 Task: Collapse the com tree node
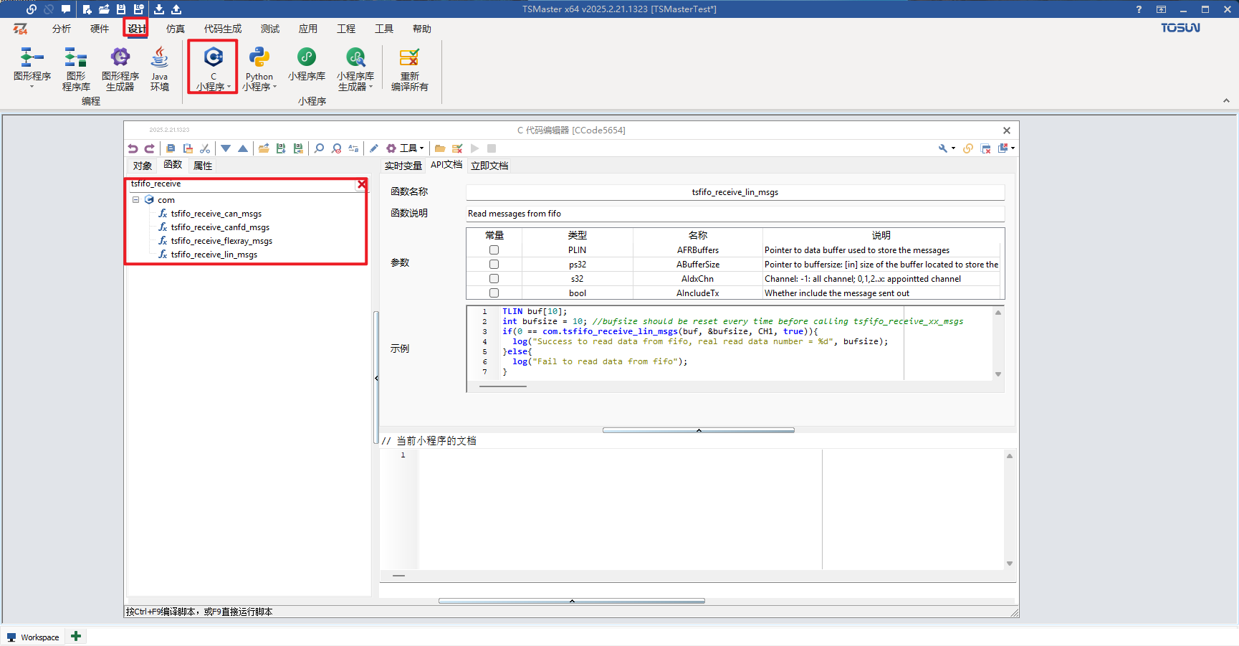pyautogui.click(x=135, y=200)
